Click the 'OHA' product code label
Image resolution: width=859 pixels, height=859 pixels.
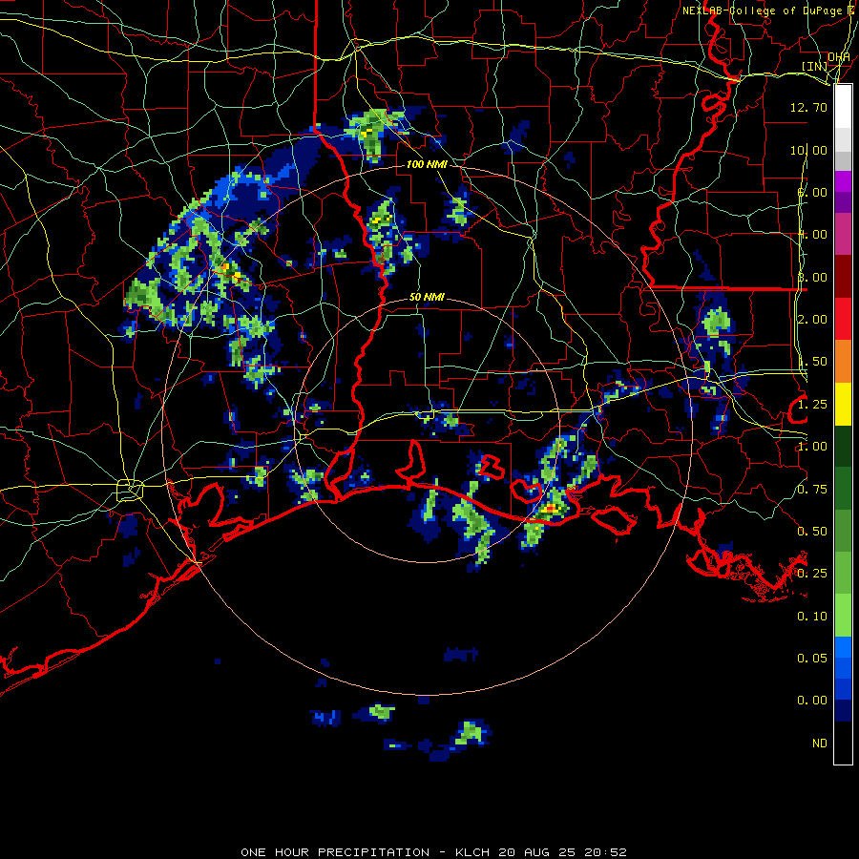[x=839, y=57]
